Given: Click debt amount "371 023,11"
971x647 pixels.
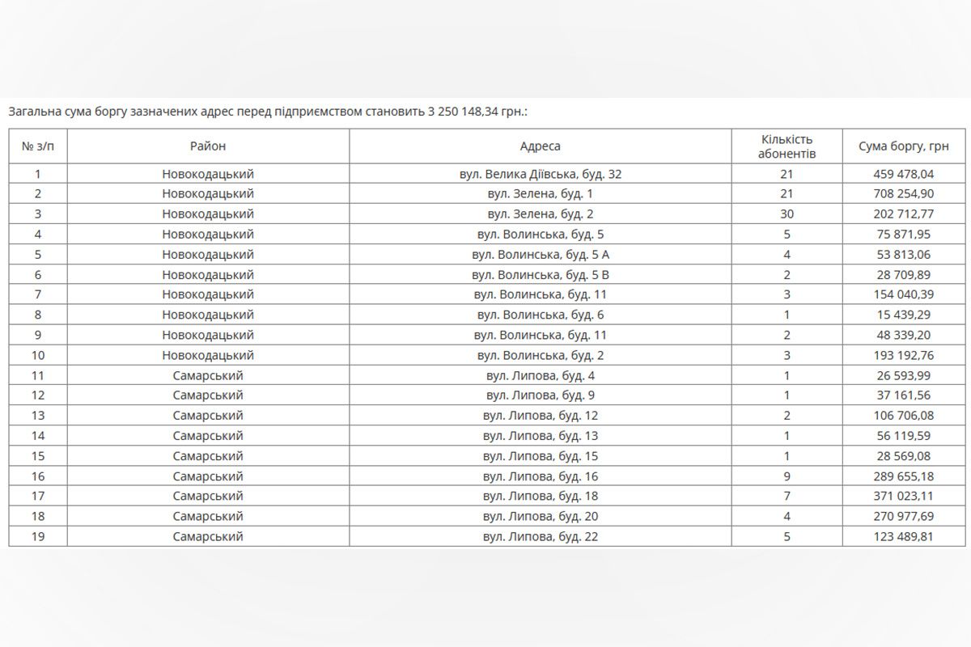Looking at the screenshot, I should point(903,496).
